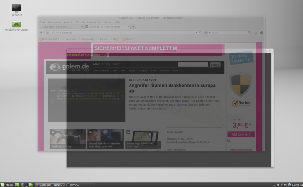Open HOME in golem.de navigation
This screenshot has width=303, height=187.
pyautogui.click(x=96, y=64)
